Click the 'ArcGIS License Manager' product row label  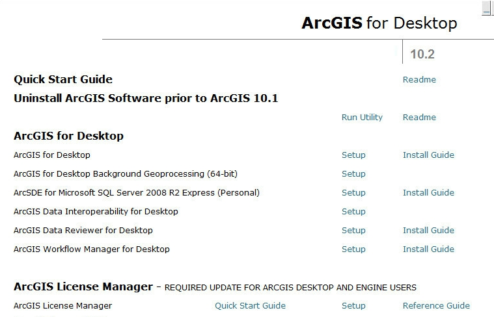click(x=62, y=306)
